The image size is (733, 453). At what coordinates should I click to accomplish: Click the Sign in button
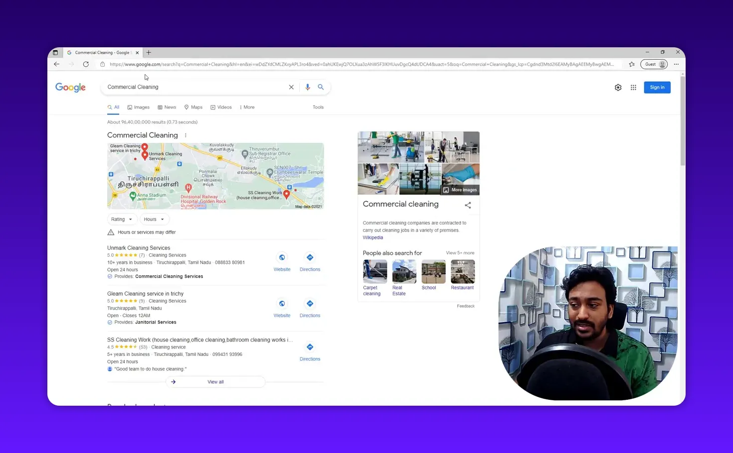[657, 87]
